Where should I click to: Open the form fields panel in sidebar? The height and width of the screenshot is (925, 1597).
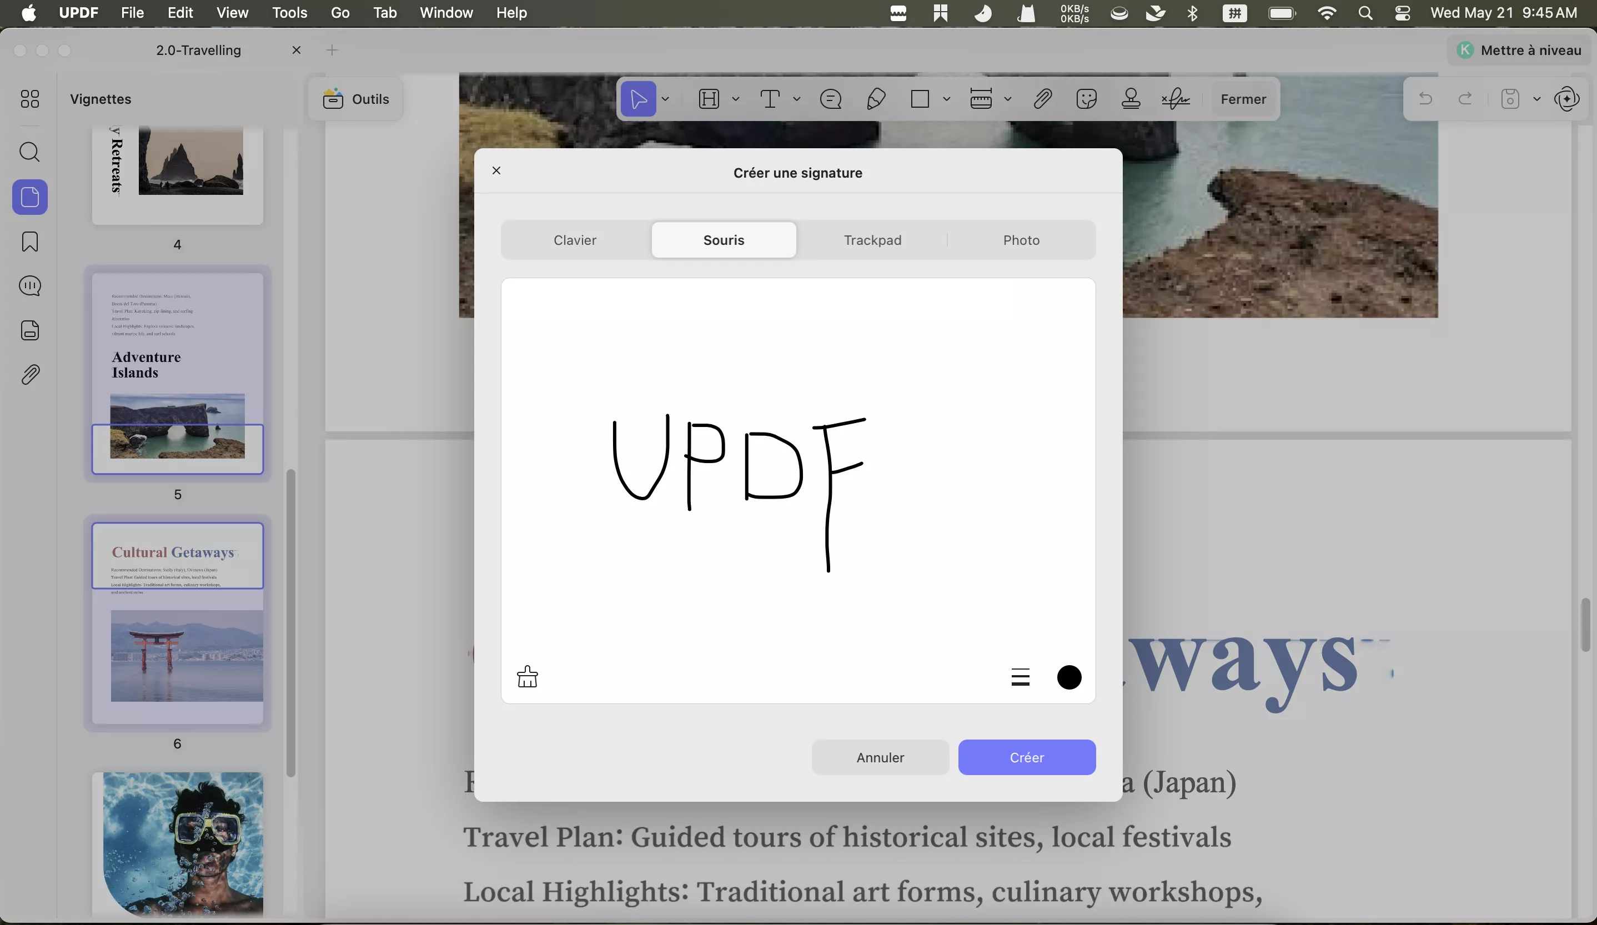pyautogui.click(x=30, y=330)
